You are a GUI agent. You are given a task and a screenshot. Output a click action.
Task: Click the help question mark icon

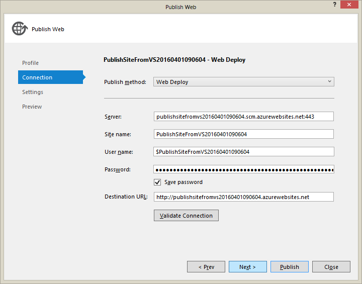(x=335, y=4)
